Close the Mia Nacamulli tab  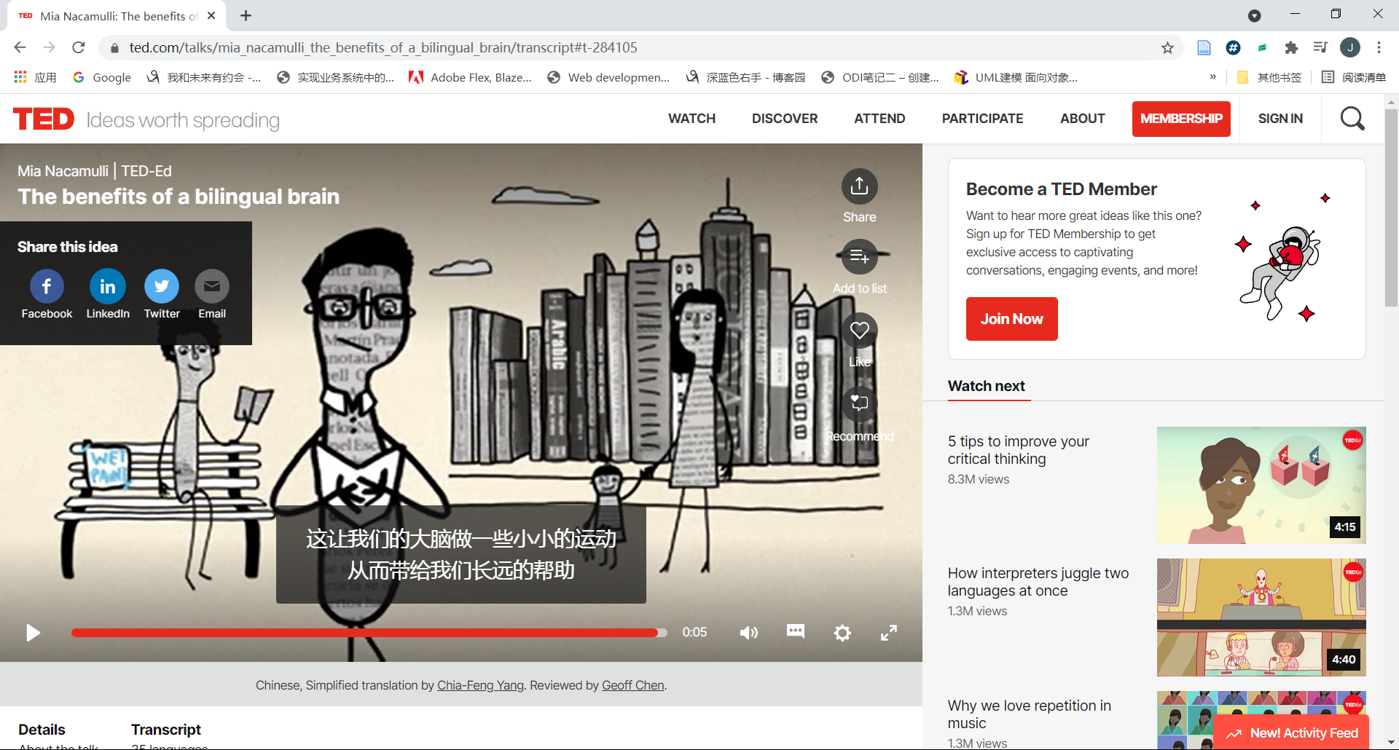coord(211,15)
